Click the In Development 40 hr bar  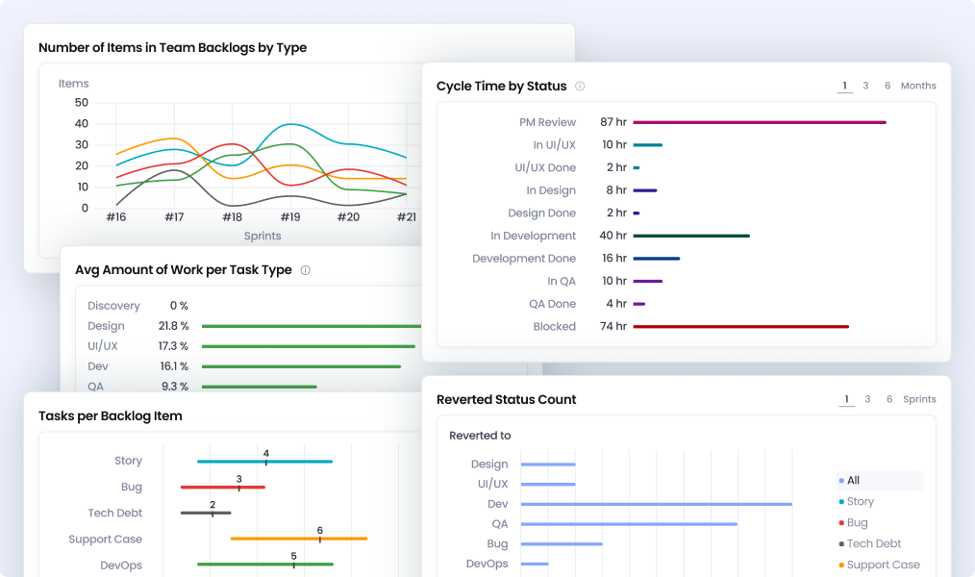click(x=690, y=236)
